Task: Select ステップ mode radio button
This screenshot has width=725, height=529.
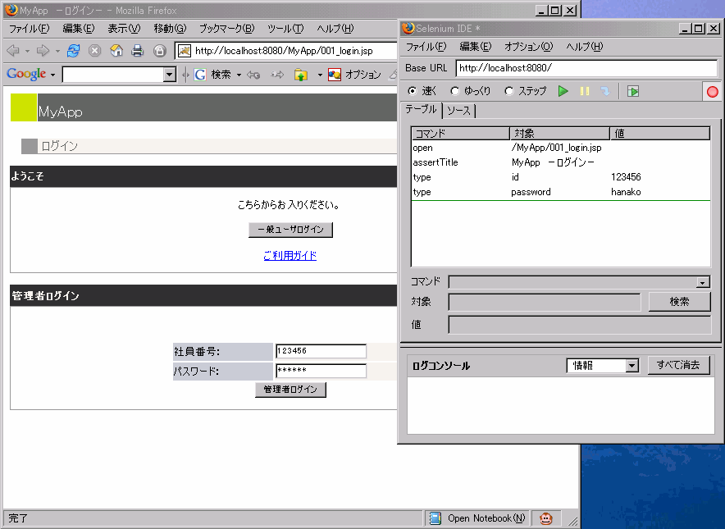Action: click(509, 91)
